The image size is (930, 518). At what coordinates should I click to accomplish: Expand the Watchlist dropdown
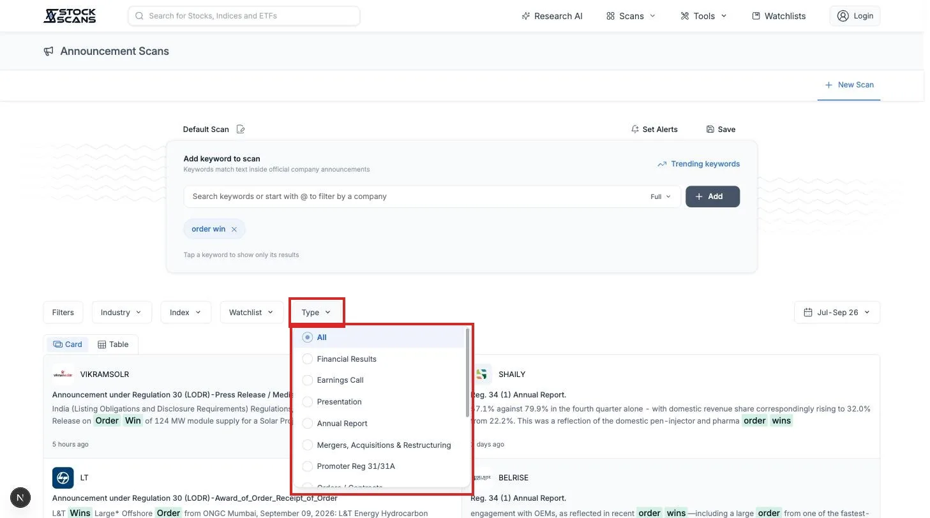pyautogui.click(x=251, y=313)
